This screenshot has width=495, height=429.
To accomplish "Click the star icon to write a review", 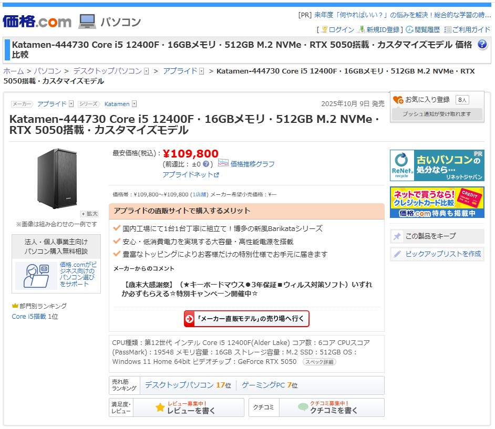I will click(x=160, y=407).
